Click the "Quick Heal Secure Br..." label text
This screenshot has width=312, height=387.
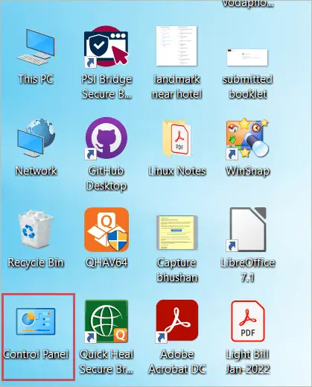[x=106, y=362]
